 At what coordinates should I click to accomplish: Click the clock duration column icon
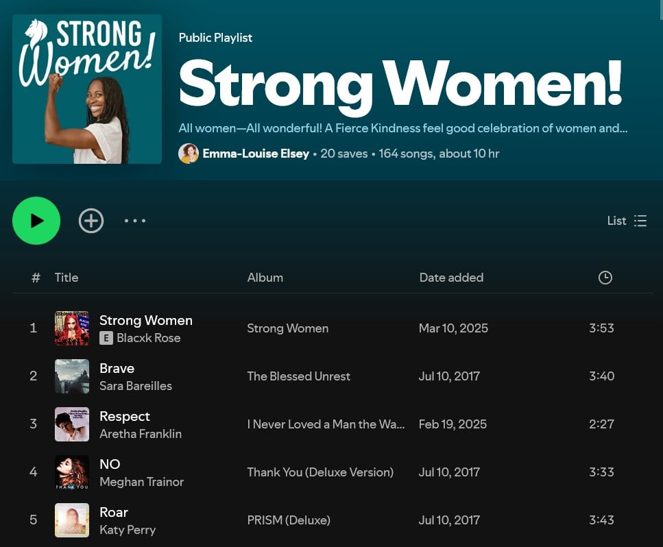coord(605,278)
